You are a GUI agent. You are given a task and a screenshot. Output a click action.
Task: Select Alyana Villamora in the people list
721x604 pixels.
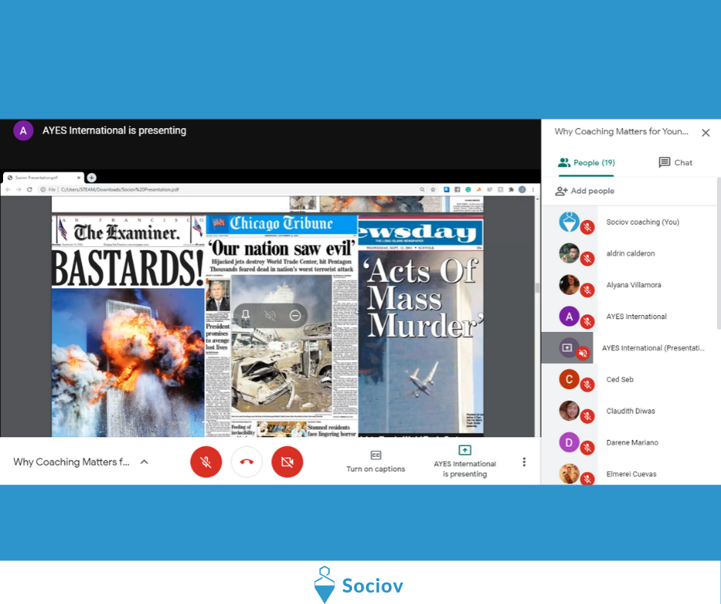coord(629,285)
